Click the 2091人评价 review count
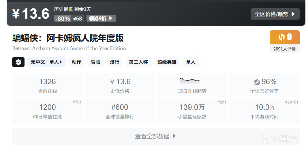 point(285,49)
